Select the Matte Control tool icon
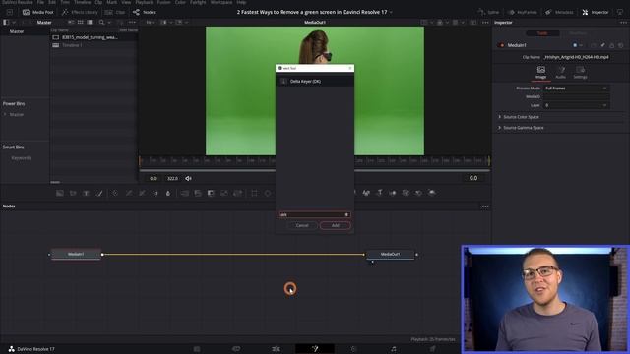This screenshot has height=354, width=630. 211,193
